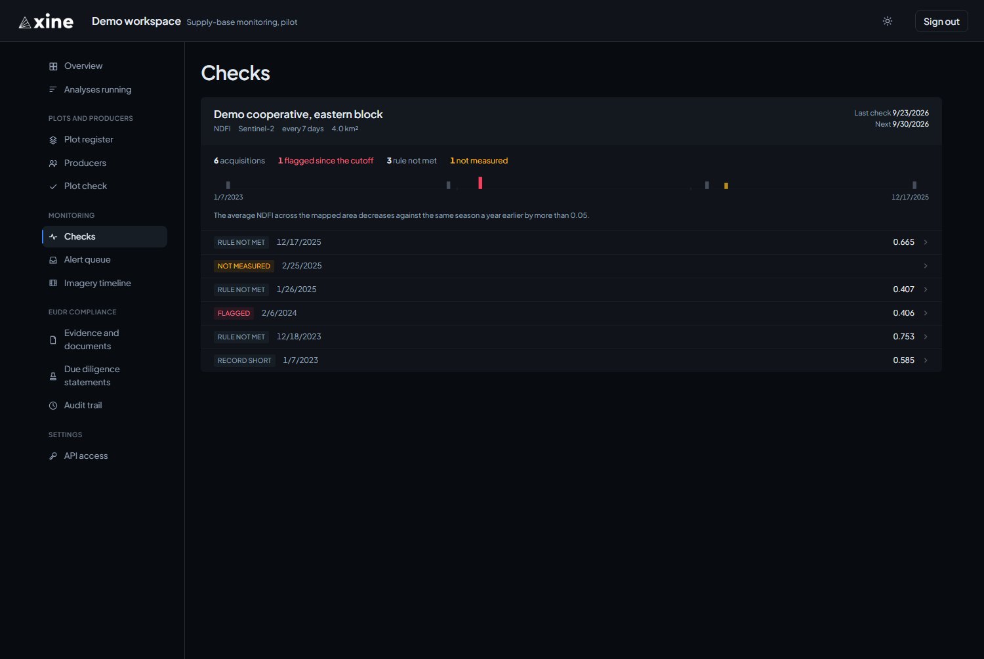Expand the 2/6/2024 flagged row chevron
This screenshot has height=659, width=984.
[x=926, y=313]
